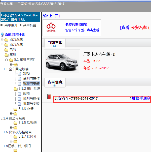Click the 菜单展开 list icon
The height and width of the screenshot is (152, 151).
coord(2,25)
